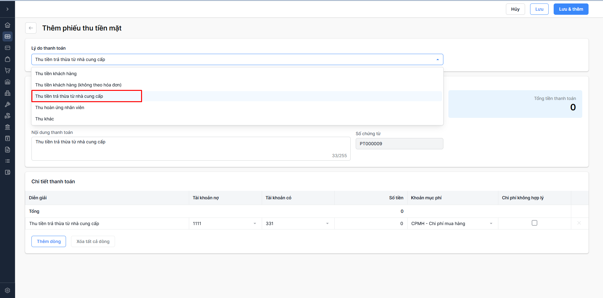Click the shopping cart sidebar icon
The image size is (603, 298).
(x=8, y=70)
